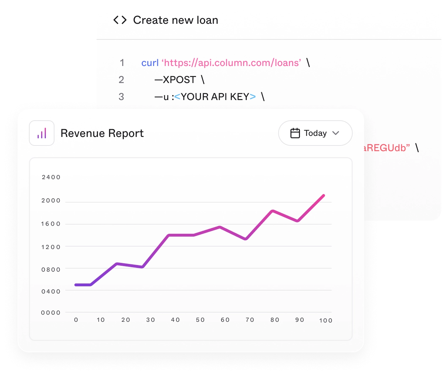Switch to the Create new loan panel
442x375 pixels.
(x=175, y=20)
